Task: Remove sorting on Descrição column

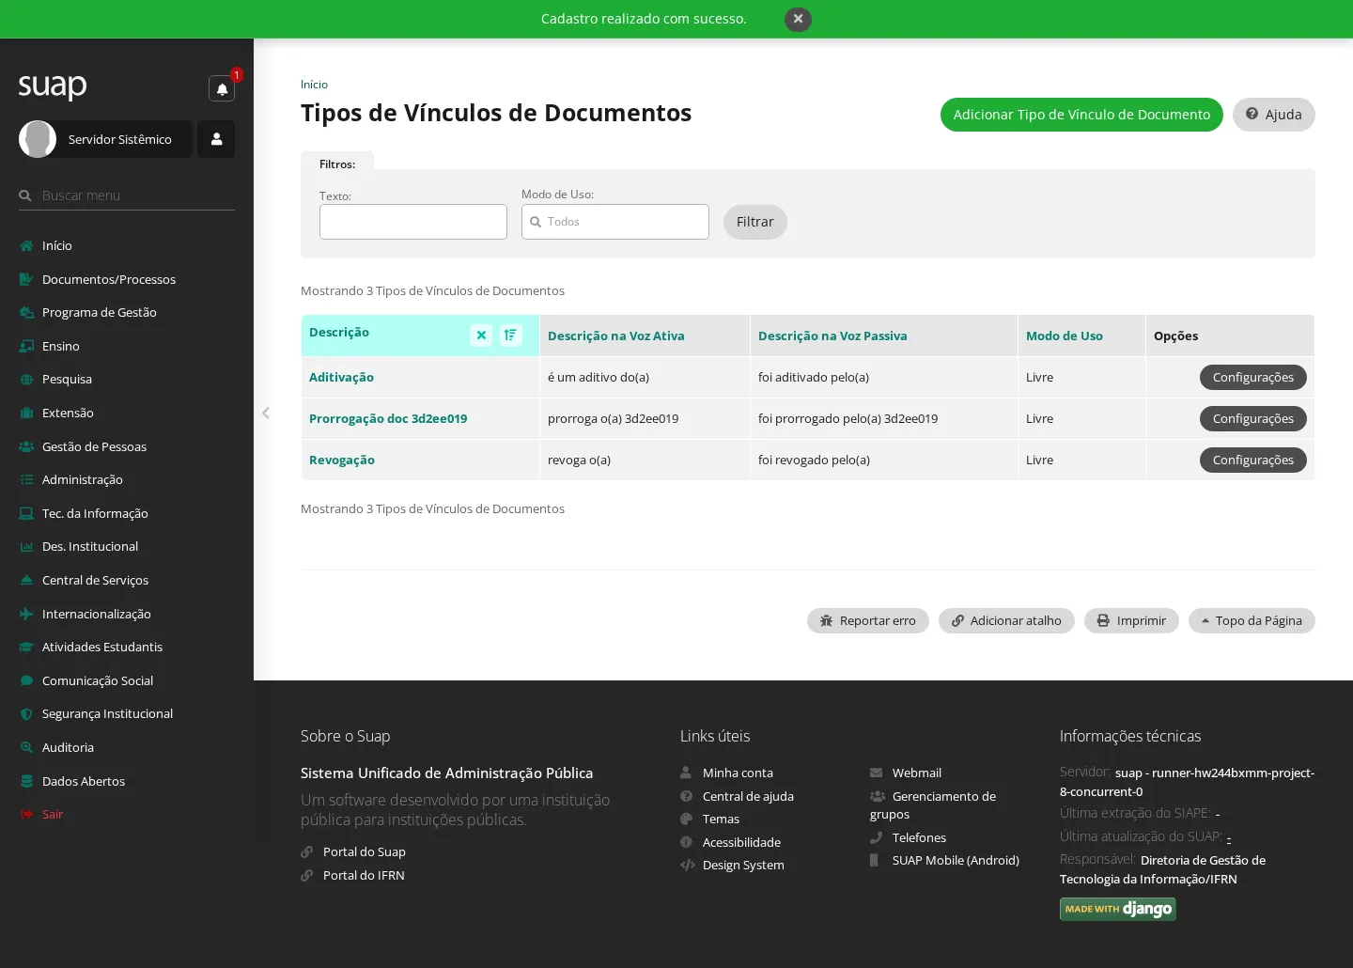Action: [481, 335]
